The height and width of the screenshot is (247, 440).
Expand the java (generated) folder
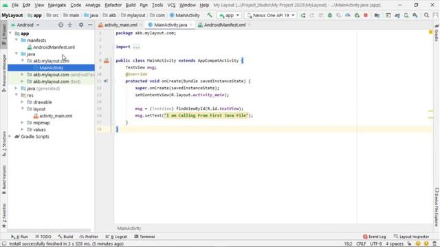click(x=16, y=89)
